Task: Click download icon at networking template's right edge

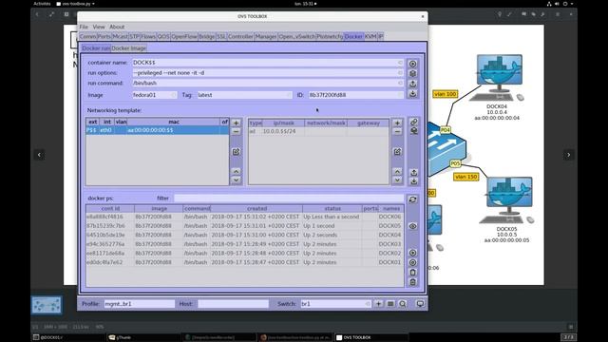Action: tap(414, 181)
